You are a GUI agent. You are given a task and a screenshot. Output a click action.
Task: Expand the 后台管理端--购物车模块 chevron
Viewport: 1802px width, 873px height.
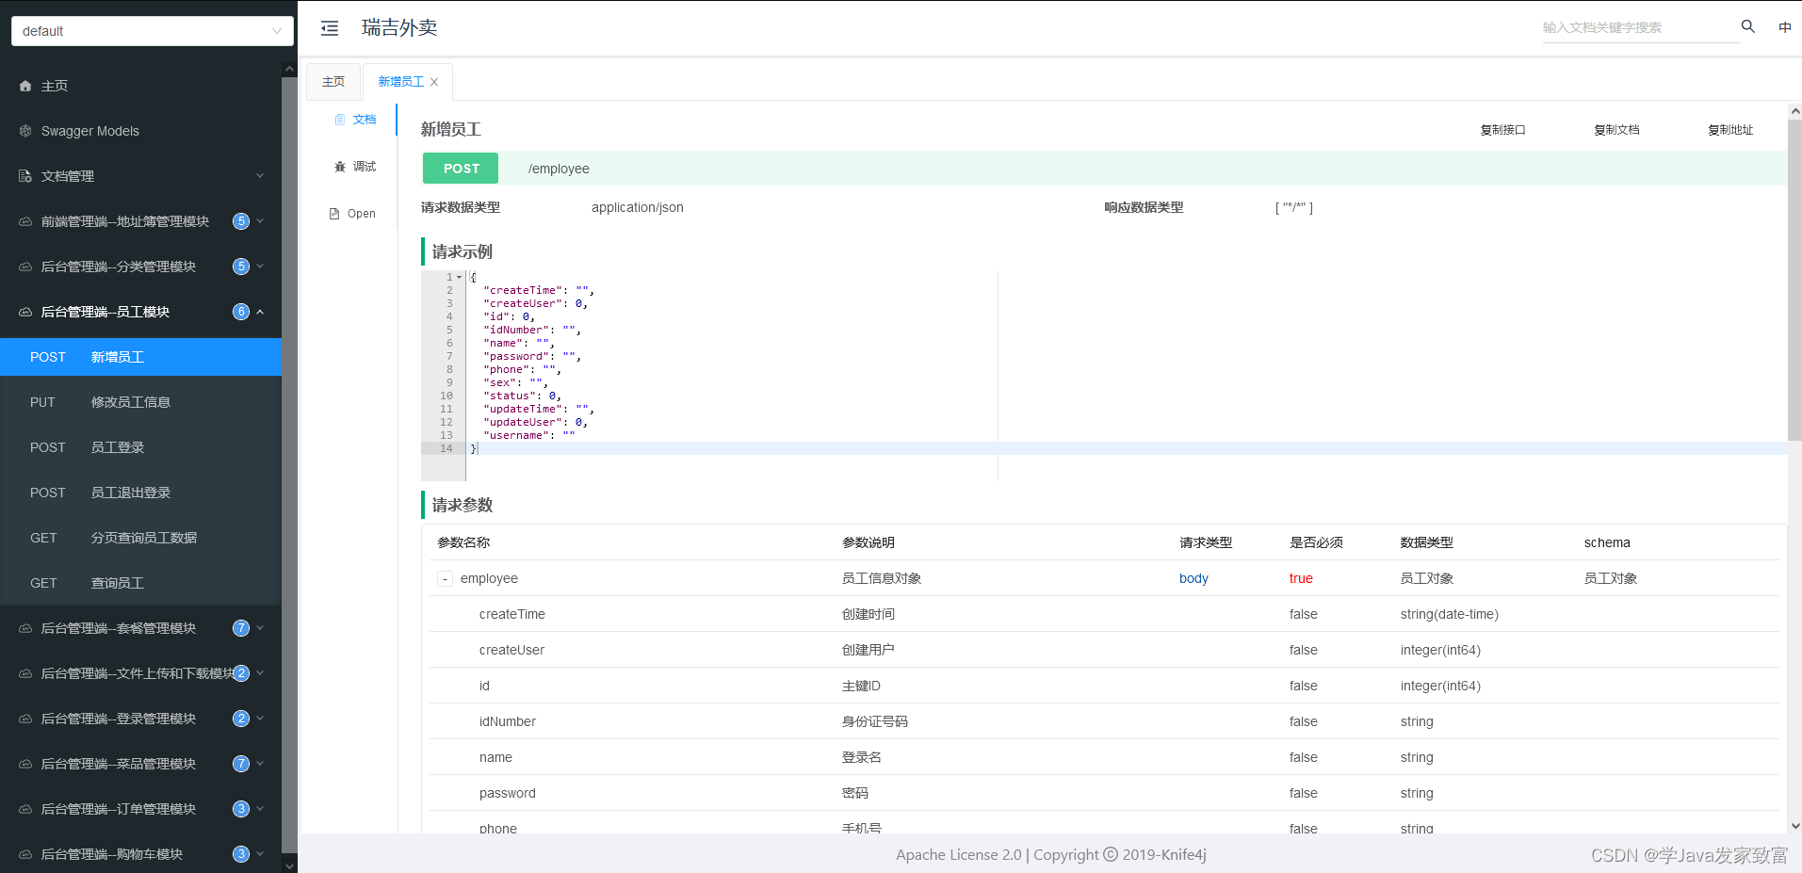260,853
